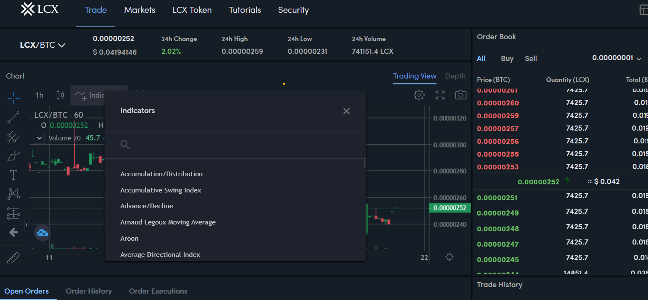The height and width of the screenshot is (300, 648).
Task: Enter fullscreen chart mode
Action: tap(440, 95)
